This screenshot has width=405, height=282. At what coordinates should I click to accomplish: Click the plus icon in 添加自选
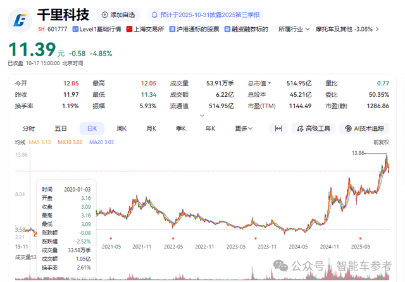(104, 15)
